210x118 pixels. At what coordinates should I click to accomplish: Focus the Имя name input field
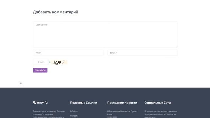[68, 53]
